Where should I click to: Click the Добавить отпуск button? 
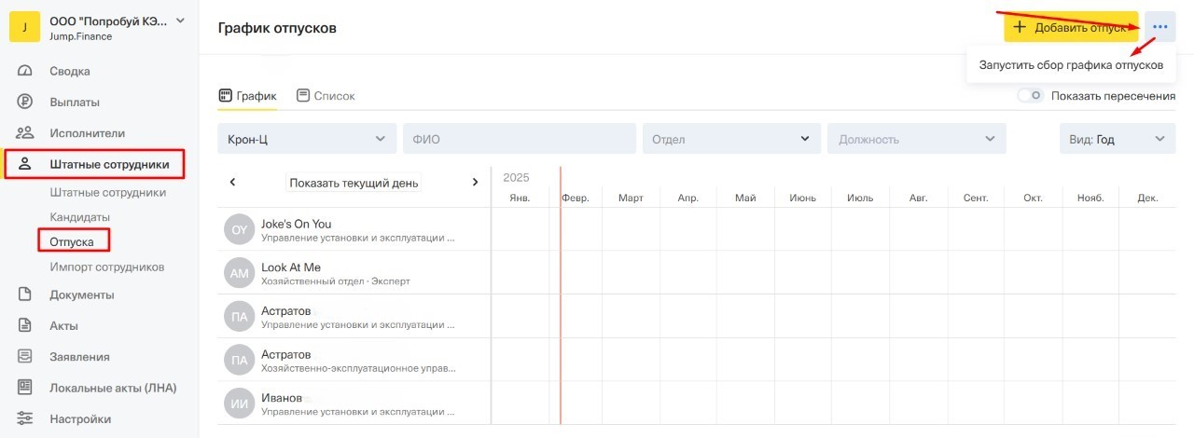(1070, 27)
